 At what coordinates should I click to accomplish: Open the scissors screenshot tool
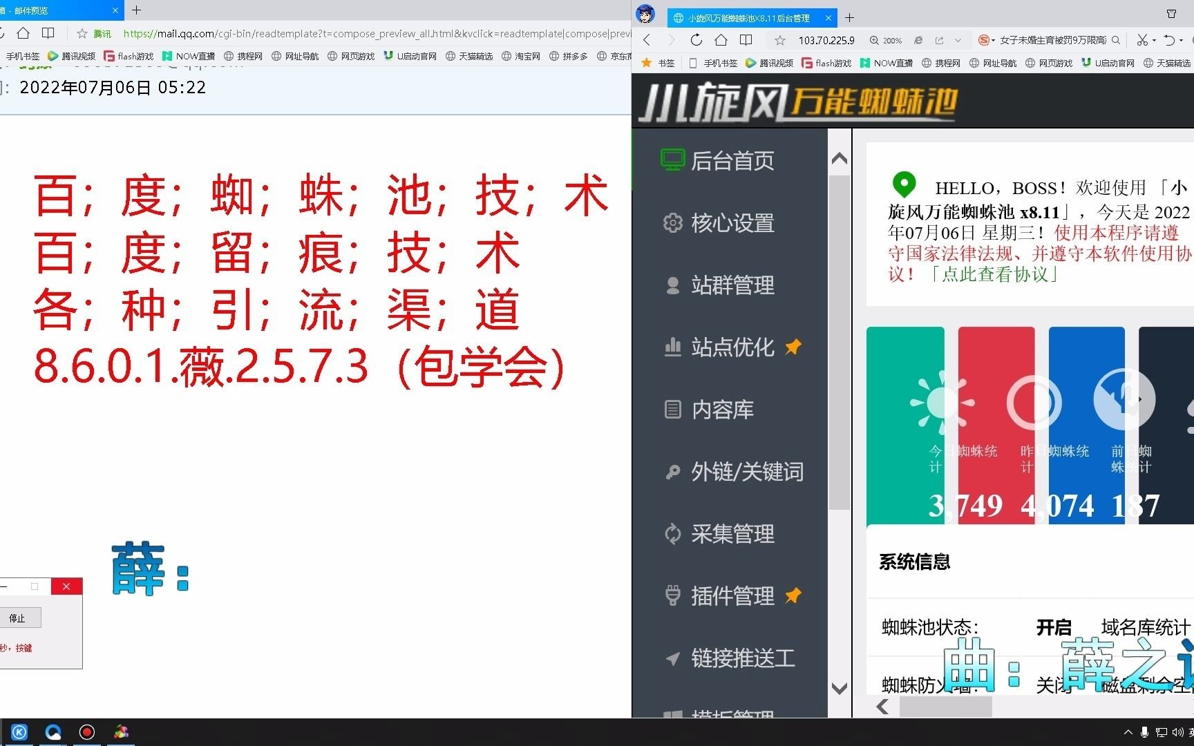[x=1142, y=40]
